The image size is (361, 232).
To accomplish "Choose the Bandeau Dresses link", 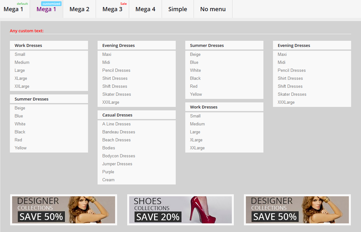I will [119, 132].
